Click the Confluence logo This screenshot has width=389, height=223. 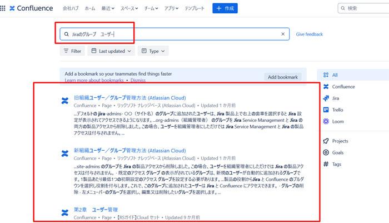tap(31, 8)
